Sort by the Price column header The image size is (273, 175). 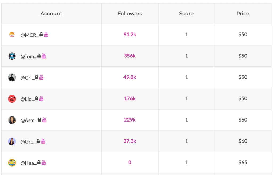(243, 14)
